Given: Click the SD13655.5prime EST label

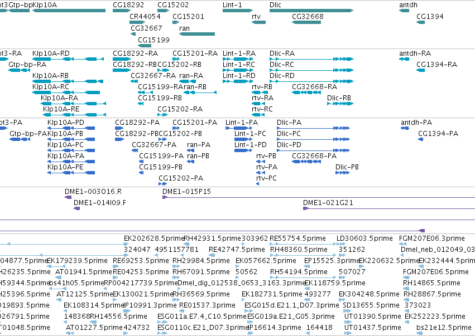Looking at the screenshot, I should (x=371, y=305).
